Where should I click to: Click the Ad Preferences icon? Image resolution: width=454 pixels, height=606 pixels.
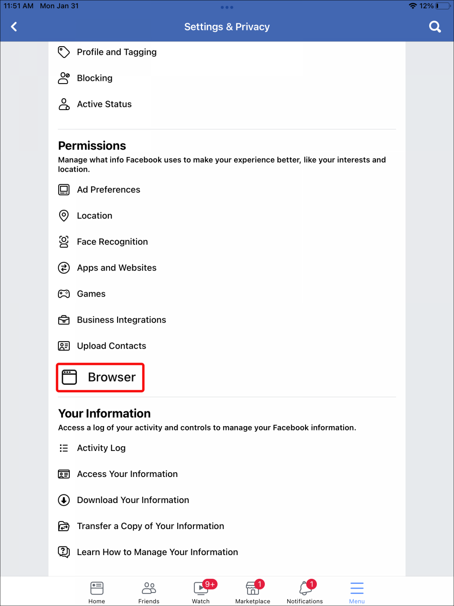tap(64, 189)
